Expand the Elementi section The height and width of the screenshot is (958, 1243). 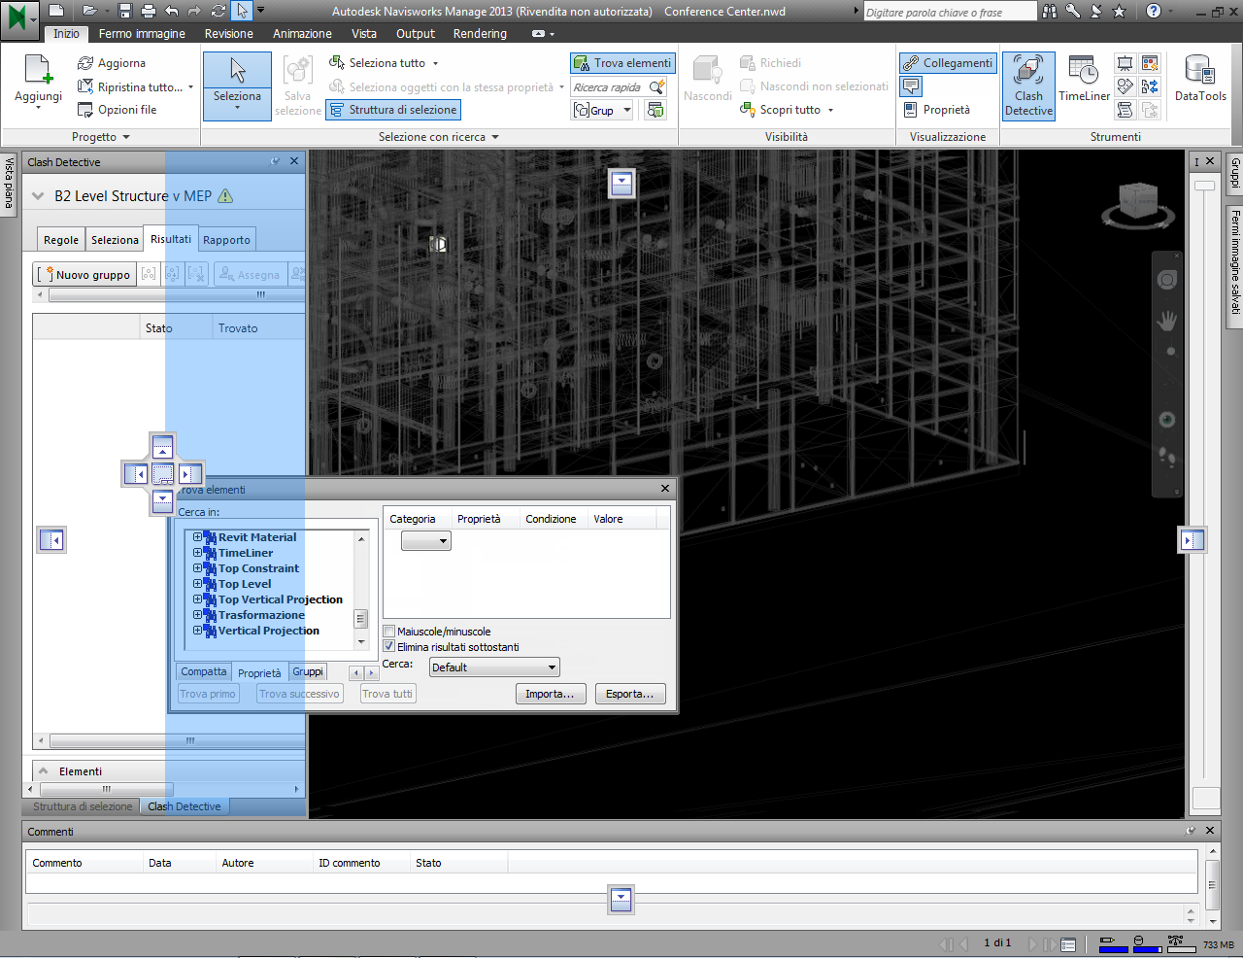pos(44,771)
